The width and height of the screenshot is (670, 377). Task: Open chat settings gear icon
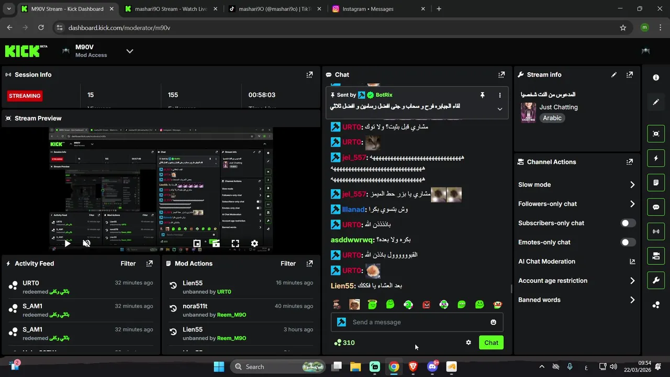point(468,342)
